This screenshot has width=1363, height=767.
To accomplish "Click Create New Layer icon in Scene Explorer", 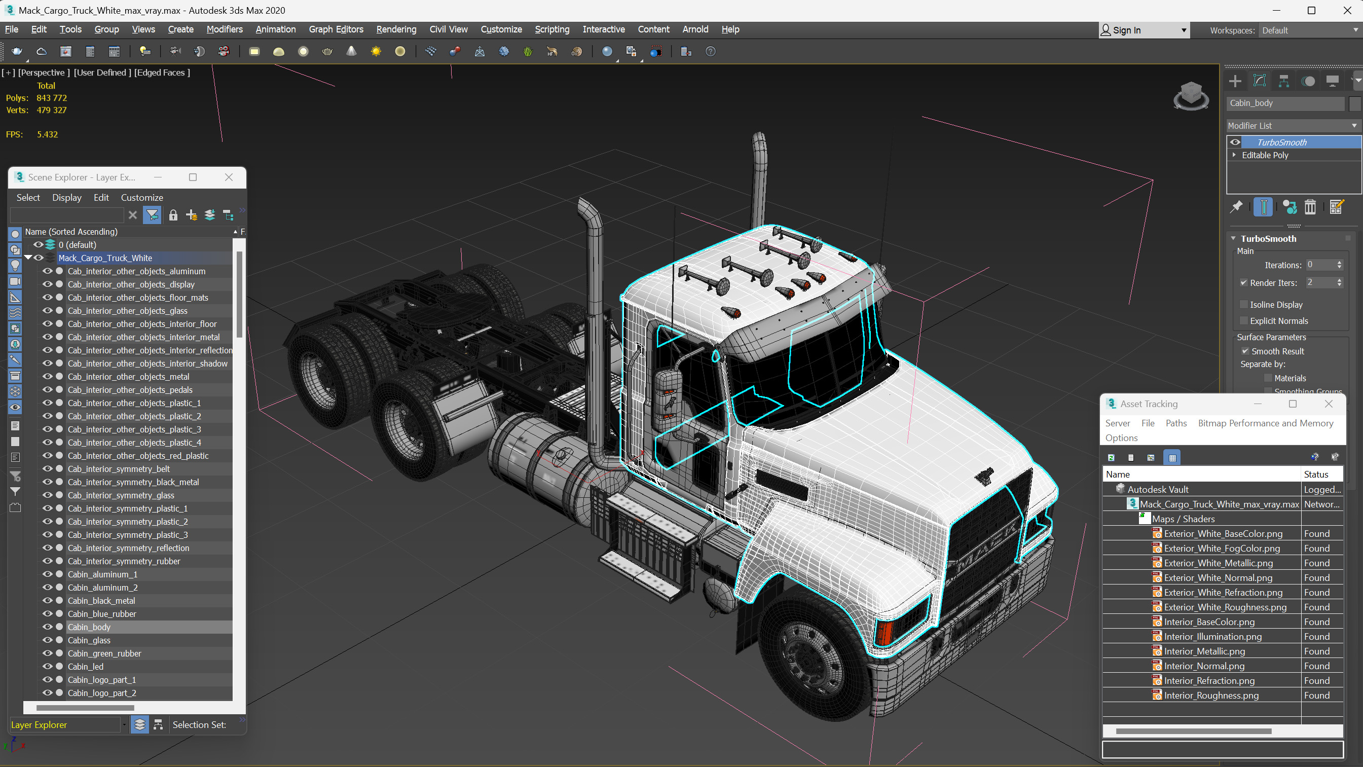I will click(192, 215).
